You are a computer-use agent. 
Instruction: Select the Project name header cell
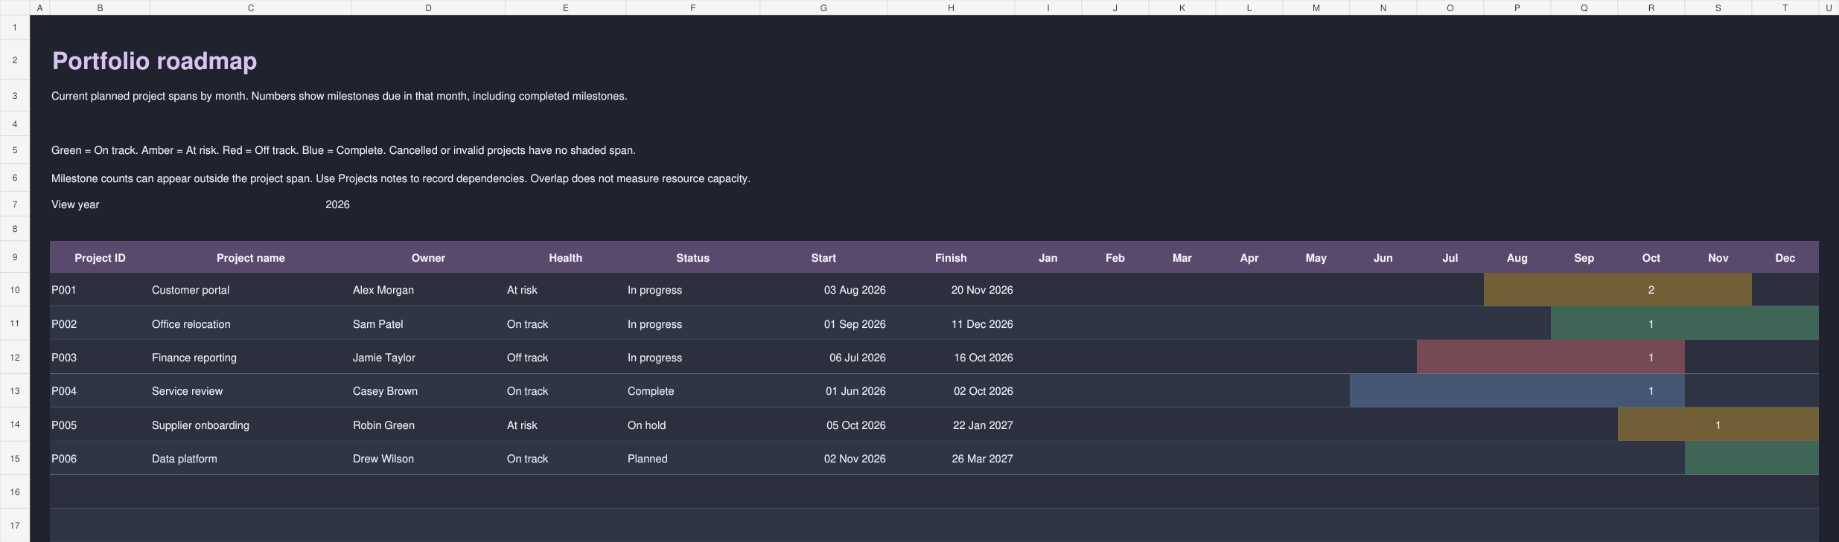point(251,258)
